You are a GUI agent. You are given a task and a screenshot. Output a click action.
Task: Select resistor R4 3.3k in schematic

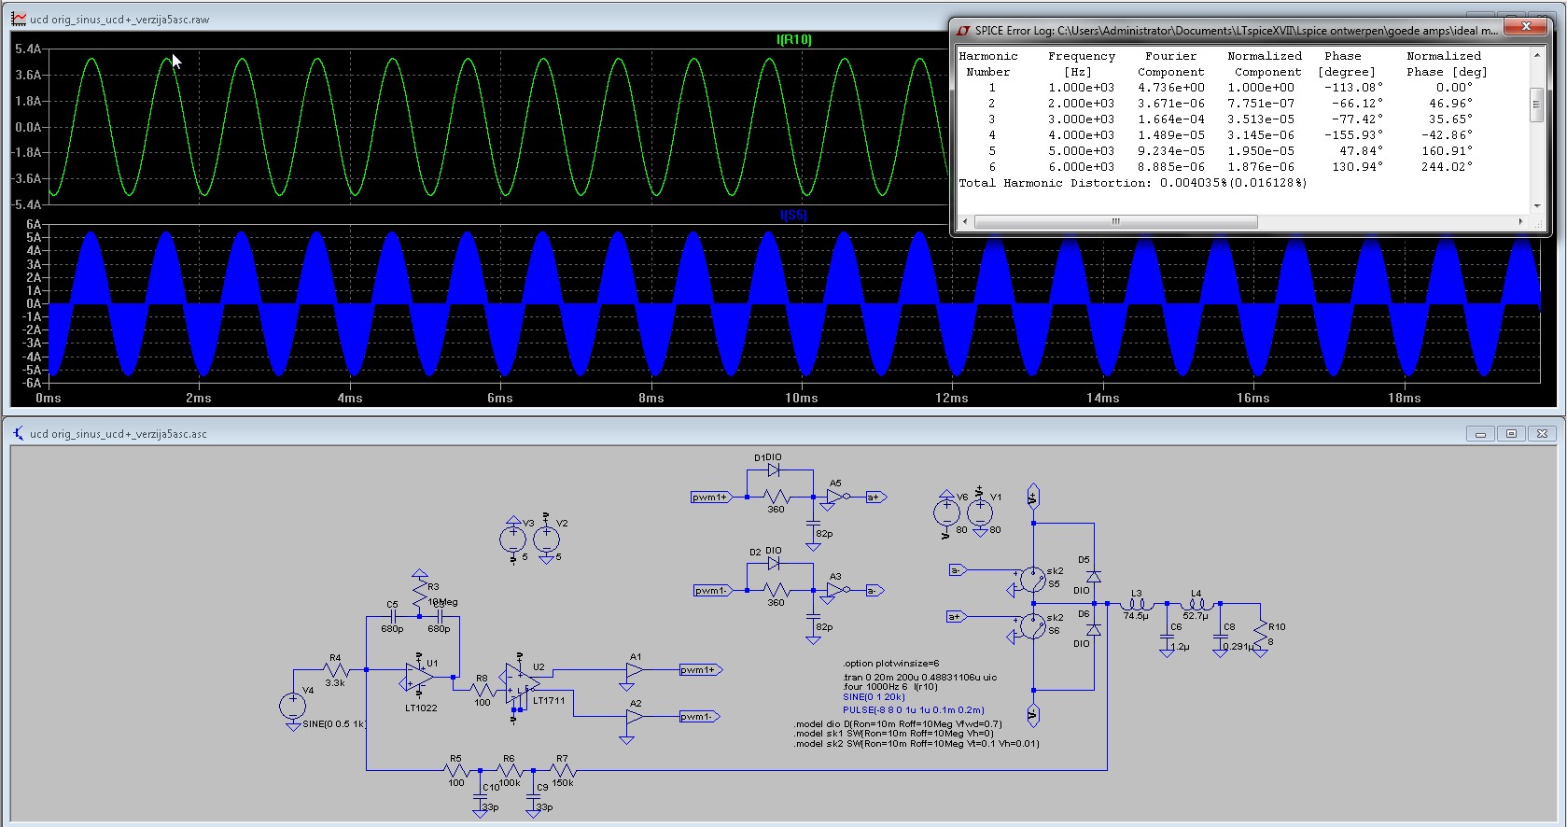(x=335, y=669)
